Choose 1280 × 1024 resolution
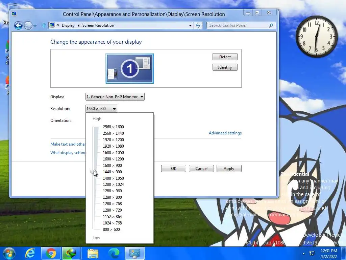Image resolution: width=346 pixels, height=260 pixels. (113, 185)
